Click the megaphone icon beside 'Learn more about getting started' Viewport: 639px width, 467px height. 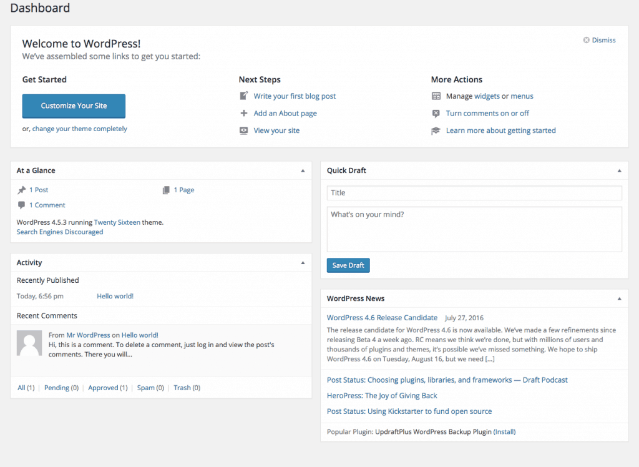[x=436, y=130]
